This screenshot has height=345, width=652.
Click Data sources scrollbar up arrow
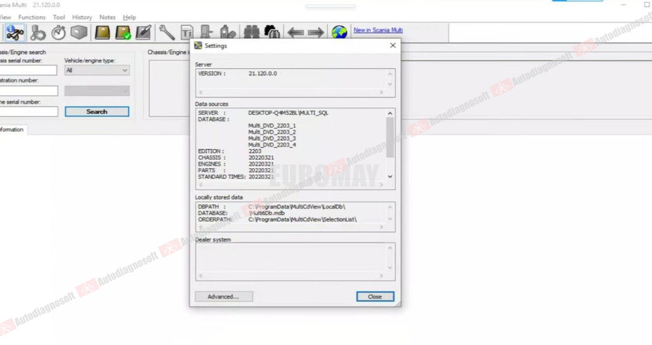(x=390, y=113)
